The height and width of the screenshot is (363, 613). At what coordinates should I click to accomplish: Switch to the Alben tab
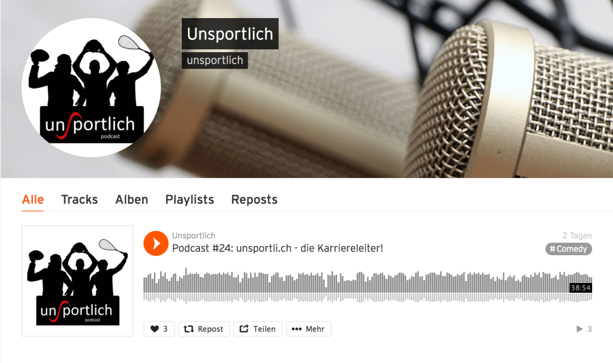[132, 200]
